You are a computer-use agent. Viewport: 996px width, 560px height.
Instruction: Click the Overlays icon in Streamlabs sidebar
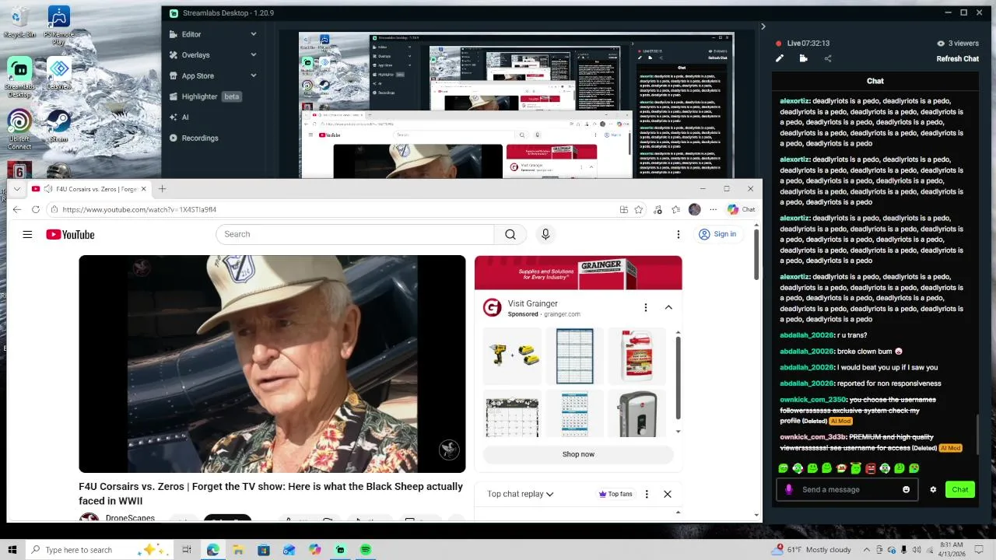tap(174, 55)
